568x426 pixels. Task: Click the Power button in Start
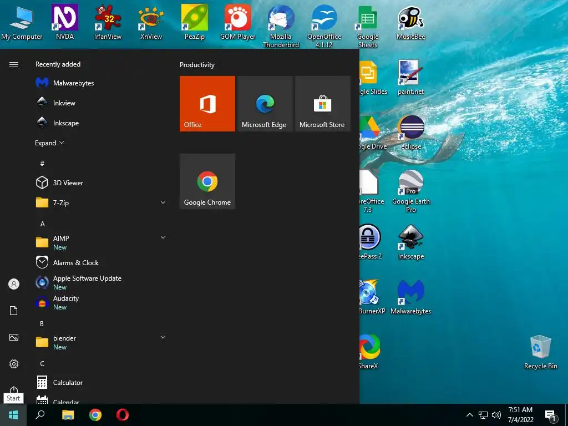[14, 390]
